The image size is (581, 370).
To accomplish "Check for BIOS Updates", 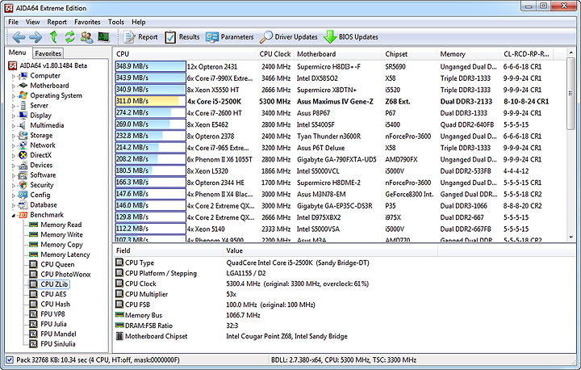I will point(350,37).
